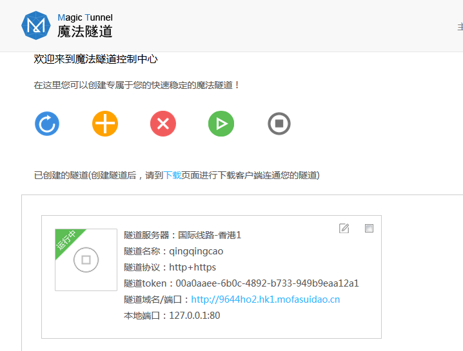Click the token 00a0aaee-6b0c-4892-b733-949b9eaa12a1
Image resolution: width=463 pixels, height=351 pixels.
267,283
